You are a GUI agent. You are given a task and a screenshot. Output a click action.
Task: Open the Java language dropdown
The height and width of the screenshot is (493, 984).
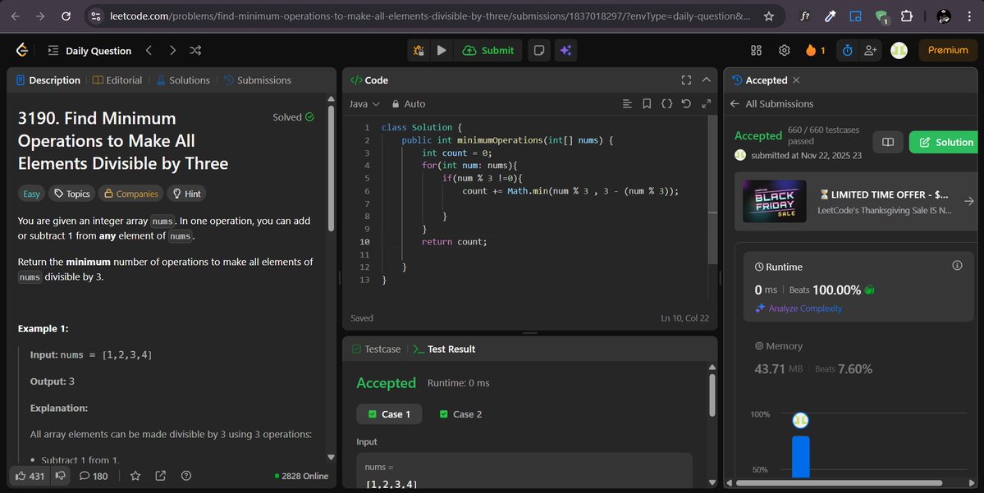coord(364,103)
